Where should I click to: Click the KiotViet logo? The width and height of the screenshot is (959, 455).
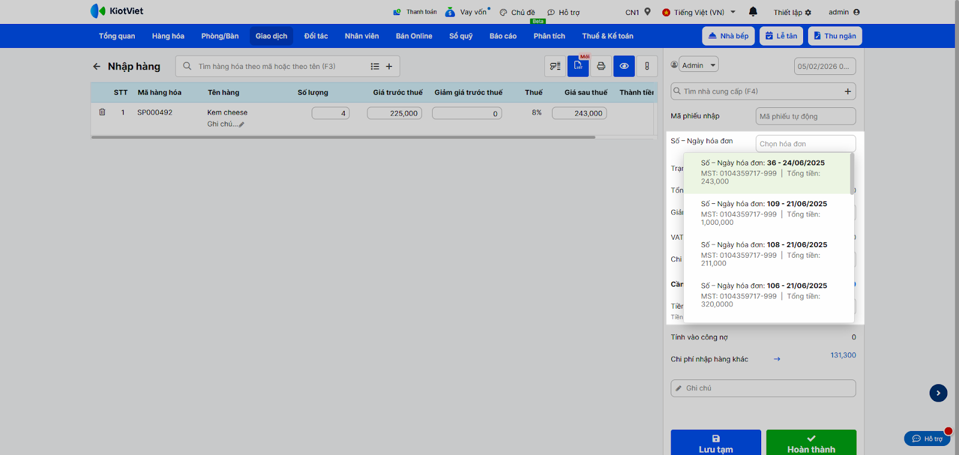pyautogui.click(x=117, y=11)
